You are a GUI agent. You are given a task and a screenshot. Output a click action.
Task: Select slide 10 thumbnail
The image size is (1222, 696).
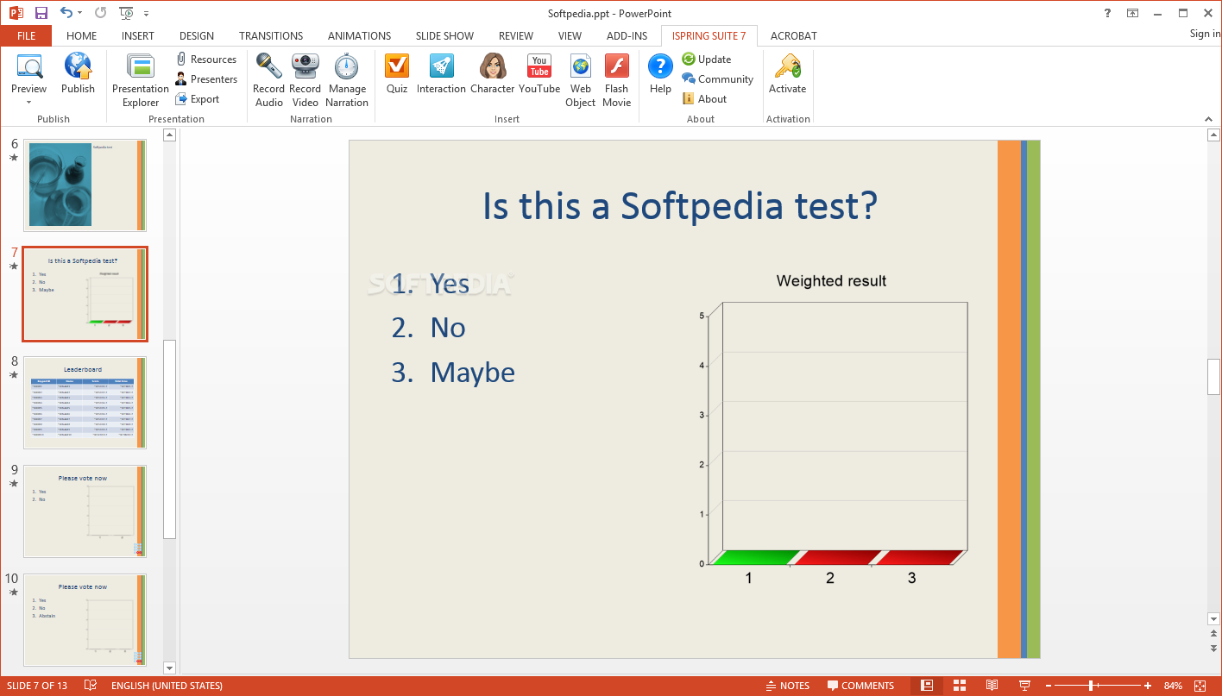(85, 620)
